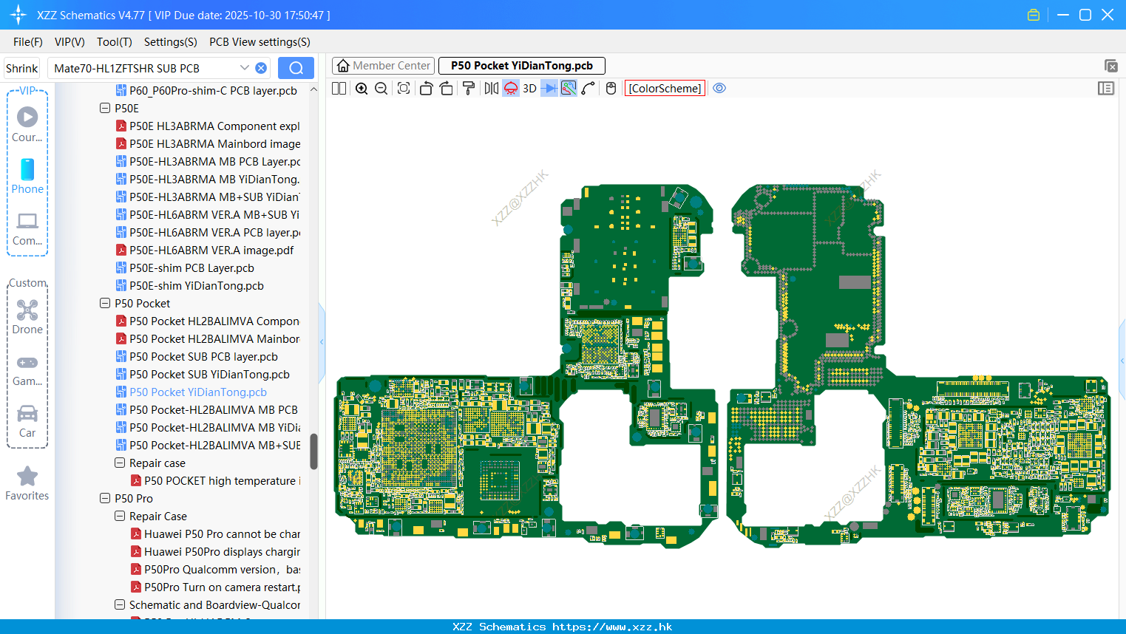Toggle the blue diode symbol icon
Screen dimensions: 1126x634
pyautogui.click(x=549, y=89)
